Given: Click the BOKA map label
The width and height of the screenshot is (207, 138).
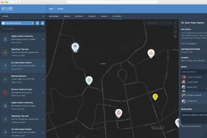Looking at the screenshot, I should [x=103, y=64].
